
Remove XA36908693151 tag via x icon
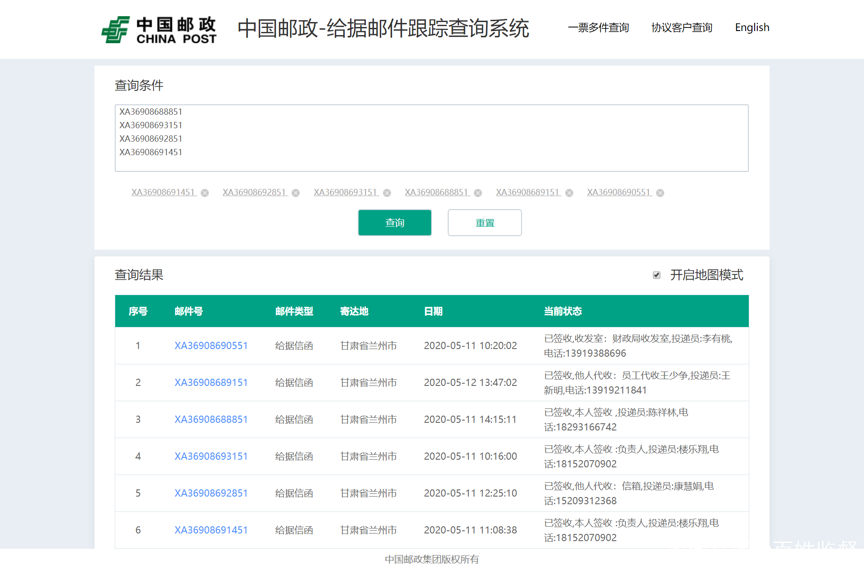coord(387,193)
